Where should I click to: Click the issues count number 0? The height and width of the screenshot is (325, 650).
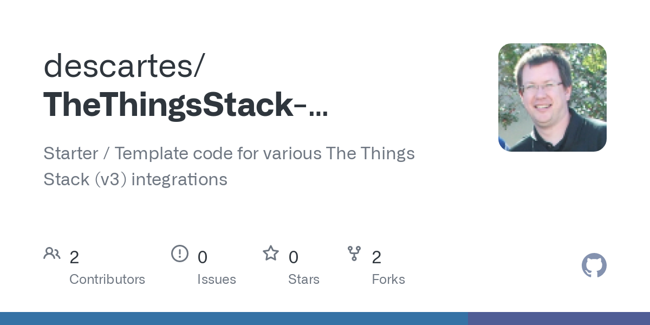pos(202,257)
